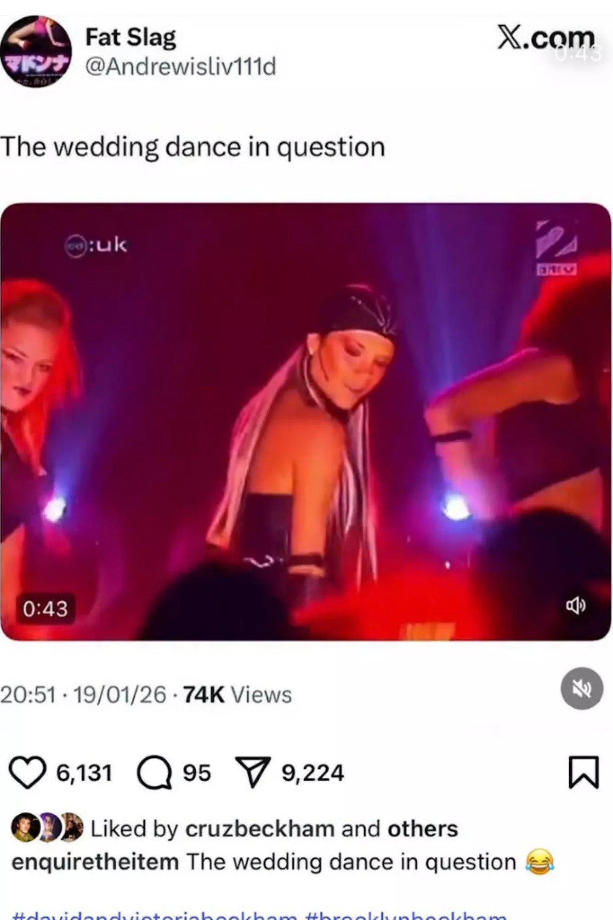The image size is (613, 920).
Task: Unmute the reel with the round speaker button
Action: [582, 688]
